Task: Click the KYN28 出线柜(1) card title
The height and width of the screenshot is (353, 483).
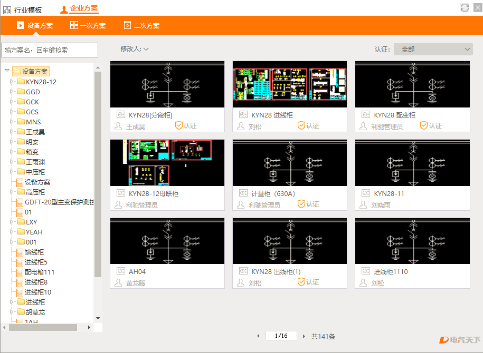Action: click(x=276, y=271)
